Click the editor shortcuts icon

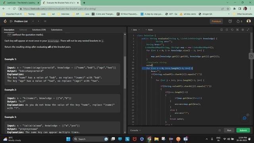[237, 30]
